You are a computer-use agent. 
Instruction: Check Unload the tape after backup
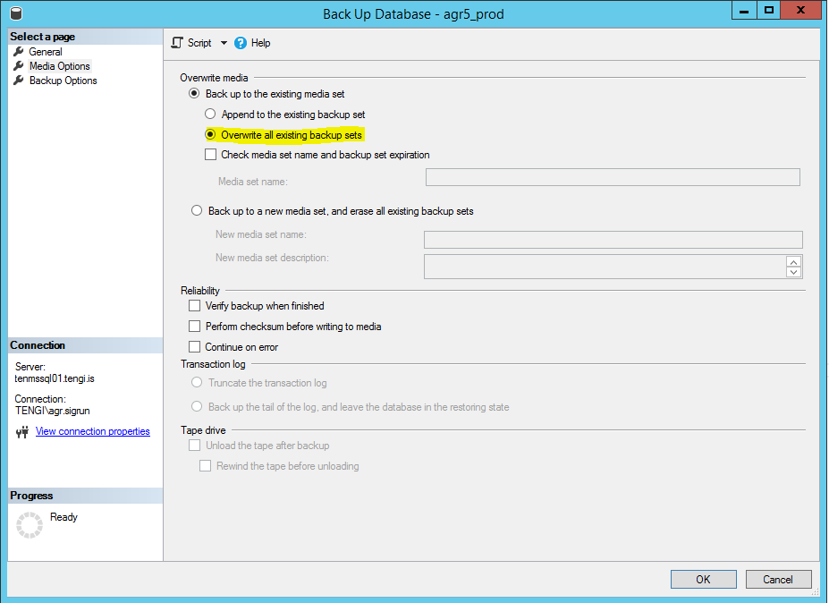[x=195, y=446]
